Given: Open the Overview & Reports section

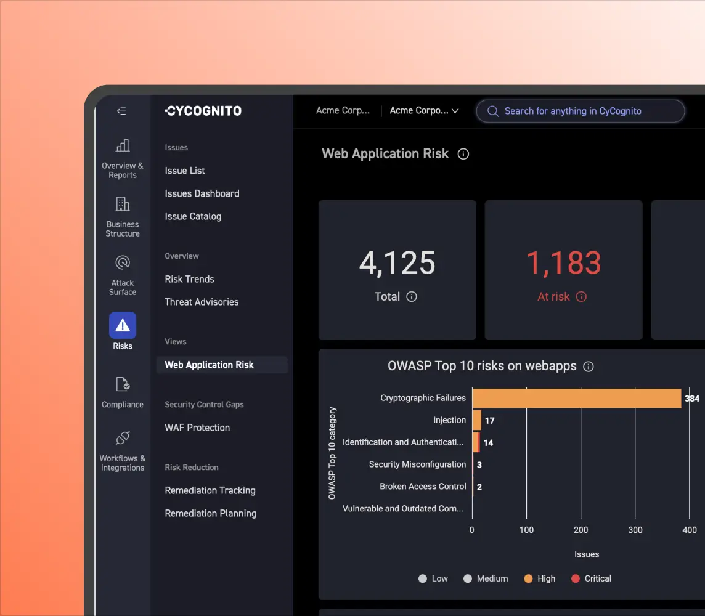Looking at the screenshot, I should [x=123, y=157].
